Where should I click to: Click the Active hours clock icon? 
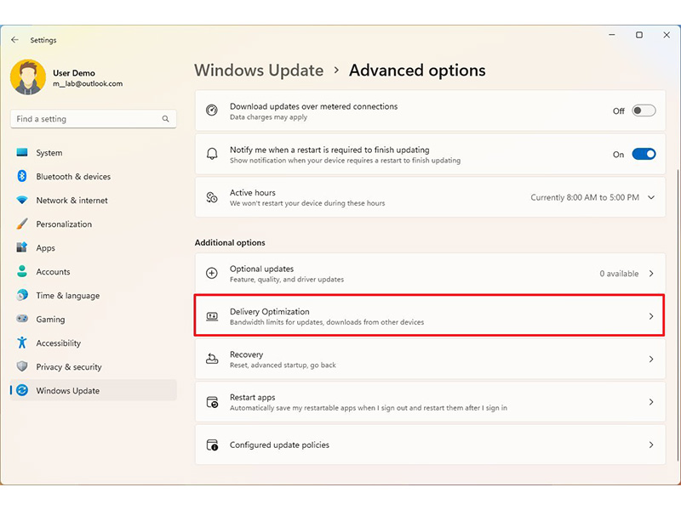point(211,197)
